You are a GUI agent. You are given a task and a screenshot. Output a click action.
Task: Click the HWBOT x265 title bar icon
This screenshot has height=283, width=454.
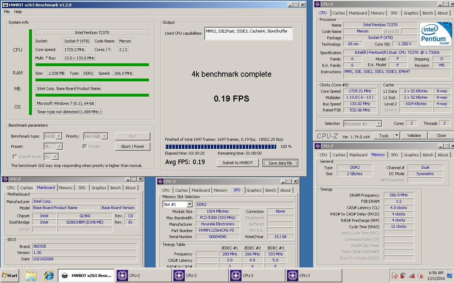tap(5, 5)
